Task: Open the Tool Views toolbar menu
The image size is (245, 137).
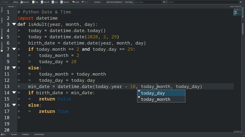Action: click(129, 2)
